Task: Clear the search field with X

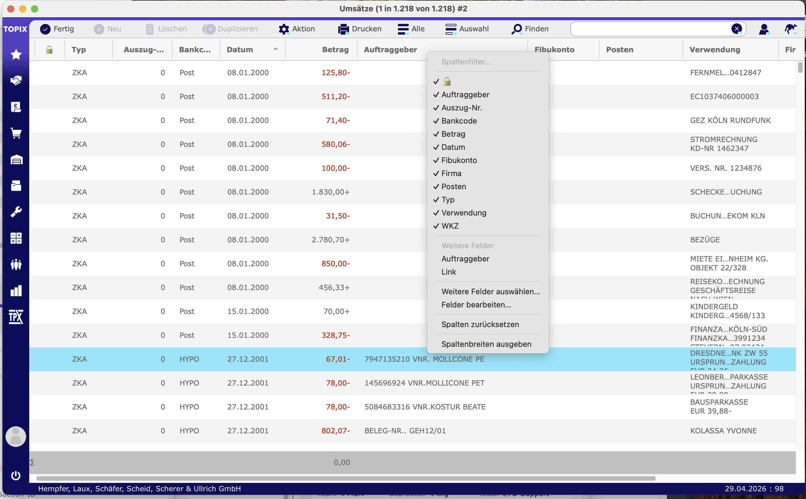Action: [736, 29]
